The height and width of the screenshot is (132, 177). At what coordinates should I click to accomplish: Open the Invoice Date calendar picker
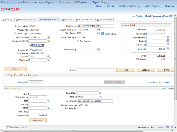49,37
